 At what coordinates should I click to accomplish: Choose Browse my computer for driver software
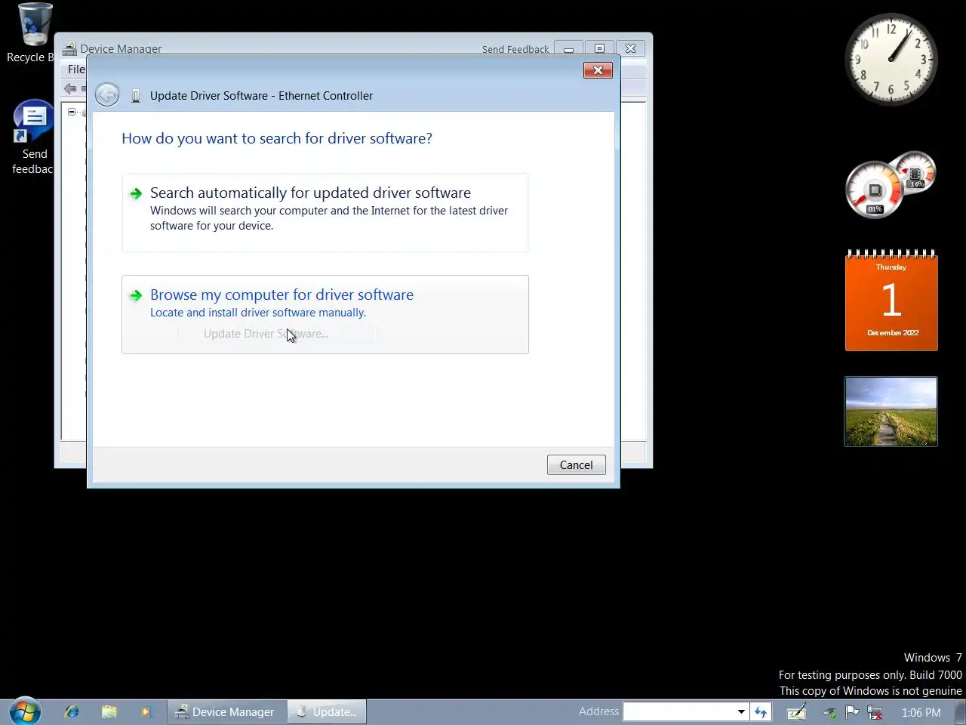coord(325,314)
